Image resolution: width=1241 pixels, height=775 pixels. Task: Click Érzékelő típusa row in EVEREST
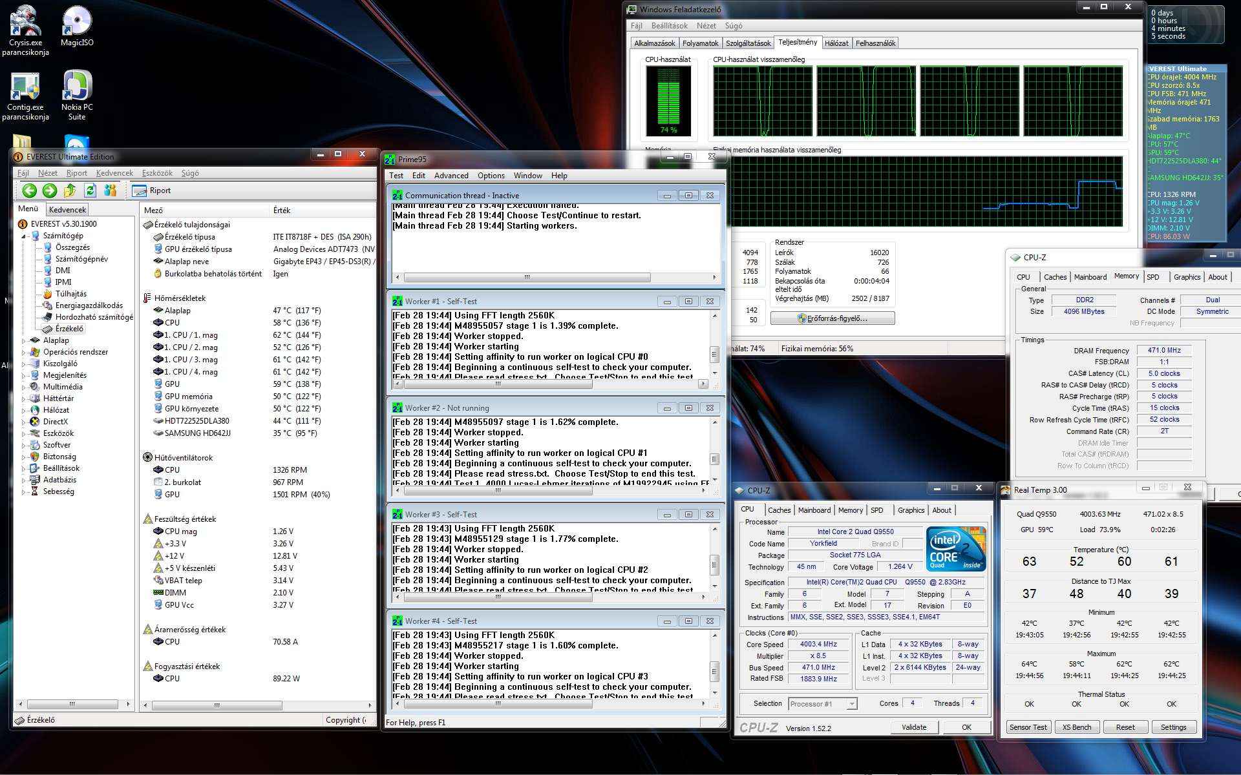point(259,237)
